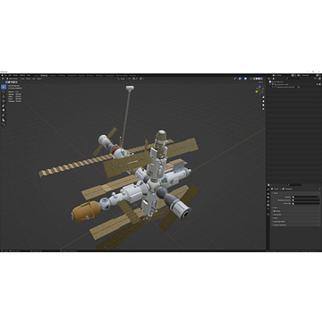This screenshot has width=322, height=322.
Task: Select the Cursor tool in toolbar
Action: pos(4,91)
